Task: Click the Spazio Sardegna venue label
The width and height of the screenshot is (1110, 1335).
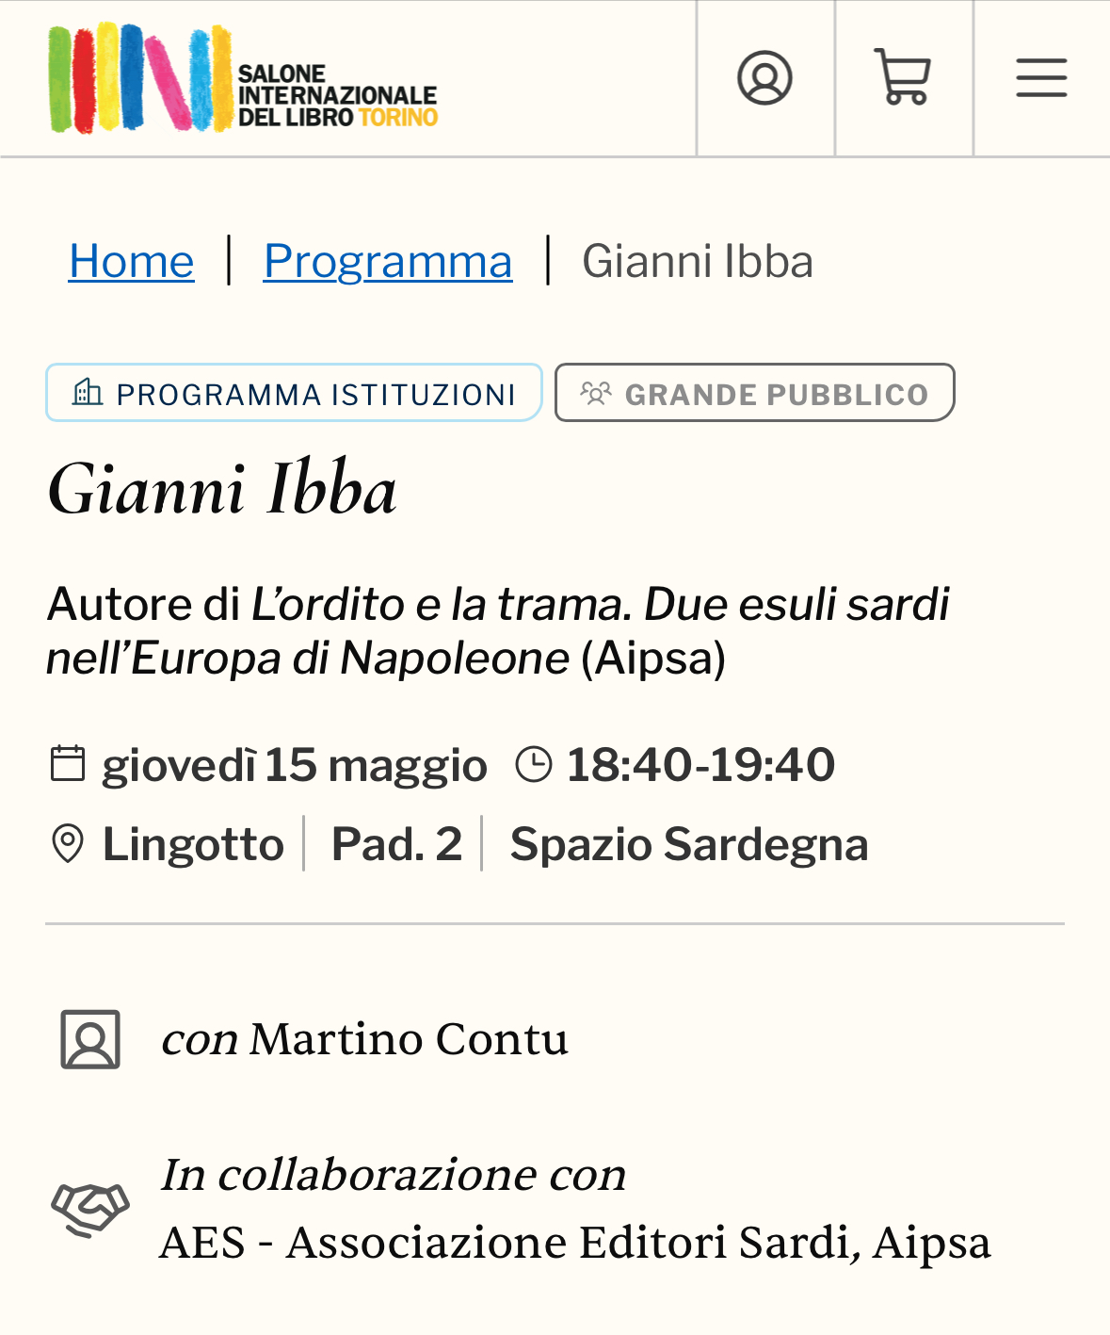Action: 689,844
